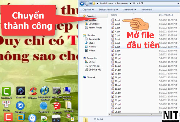Click Administrator in the address breadcrumb
The width and height of the screenshot is (180, 122).
pos(106,3)
